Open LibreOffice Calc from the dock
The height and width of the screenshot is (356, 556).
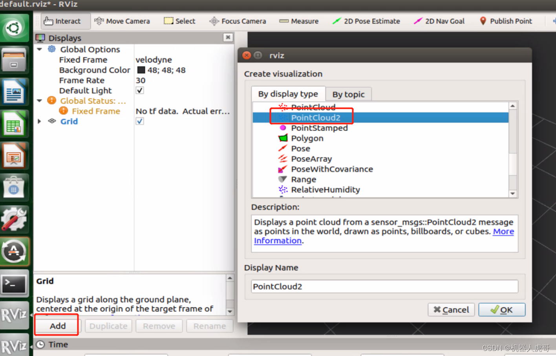[x=15, y=124]
